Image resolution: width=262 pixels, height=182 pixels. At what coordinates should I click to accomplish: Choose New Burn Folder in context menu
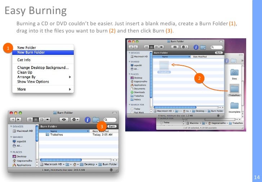pos(43,52)
